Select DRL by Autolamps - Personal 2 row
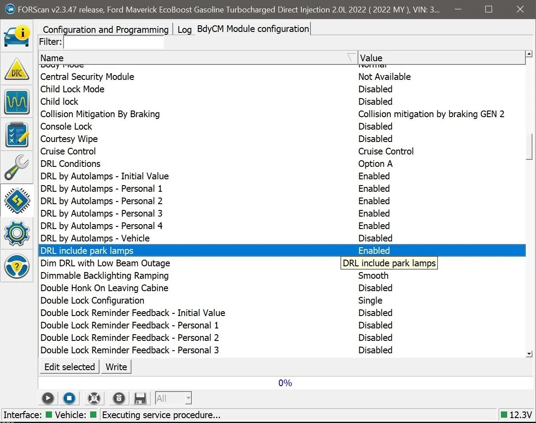Screen dimensions: 536x423 point(282,201)
